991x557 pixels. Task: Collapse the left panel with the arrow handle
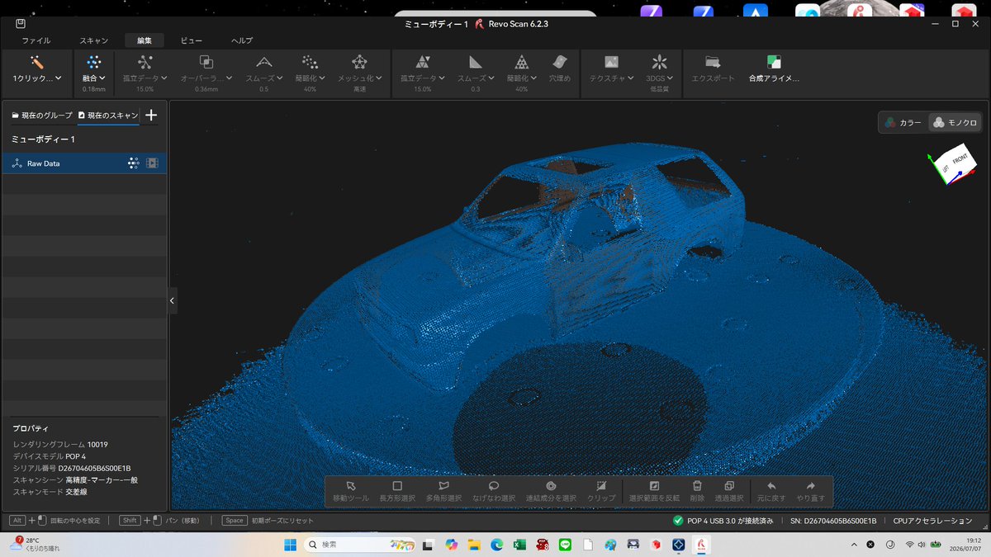(x=172, y=301)
